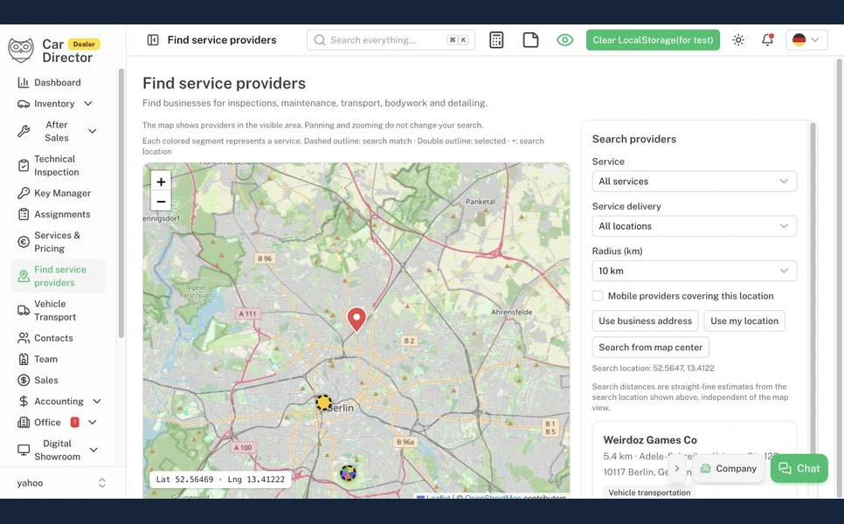The image size is (844, 524).
Task: Expand the Inventory submenu chevron
Action: (87, 104)
